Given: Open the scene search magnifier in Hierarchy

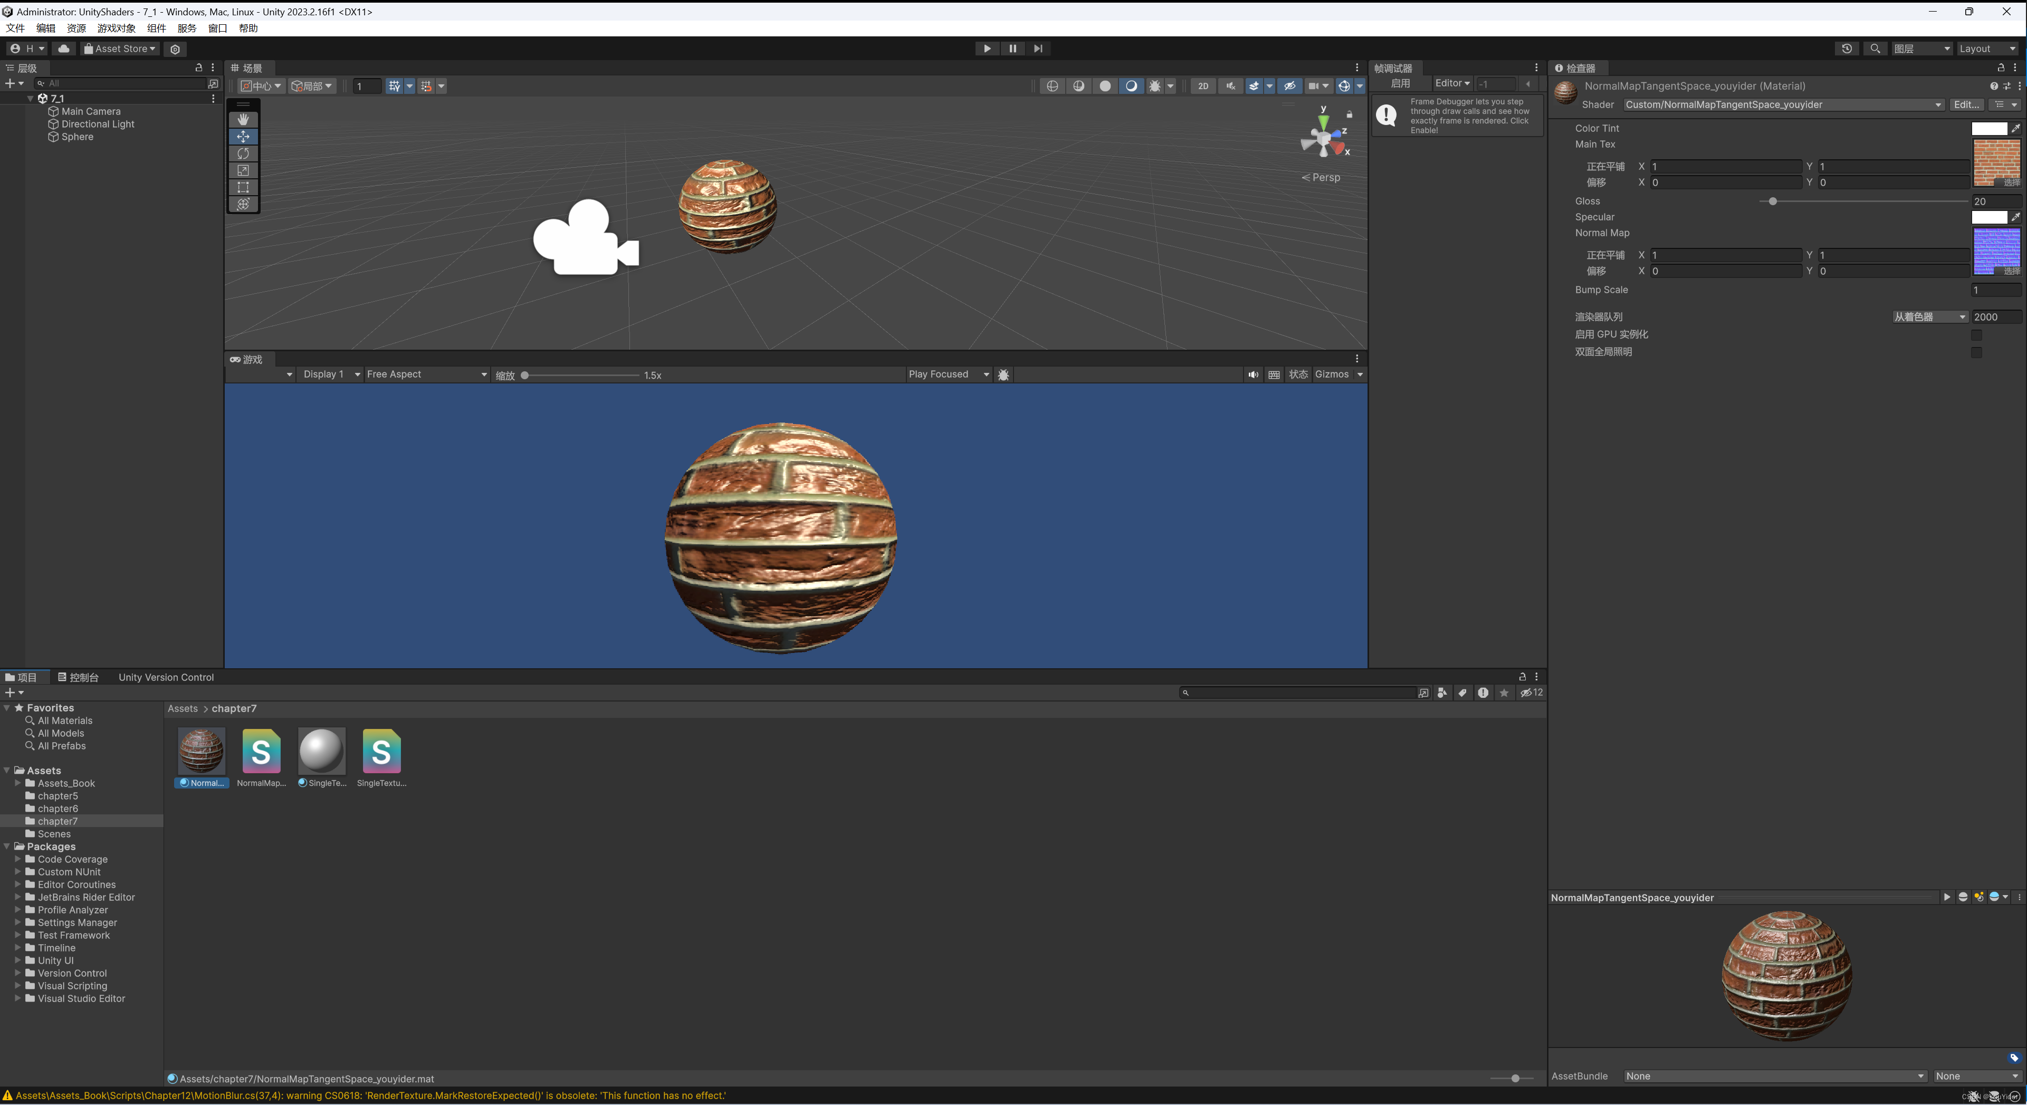Looking at the screenshot, I should point(41,83).
